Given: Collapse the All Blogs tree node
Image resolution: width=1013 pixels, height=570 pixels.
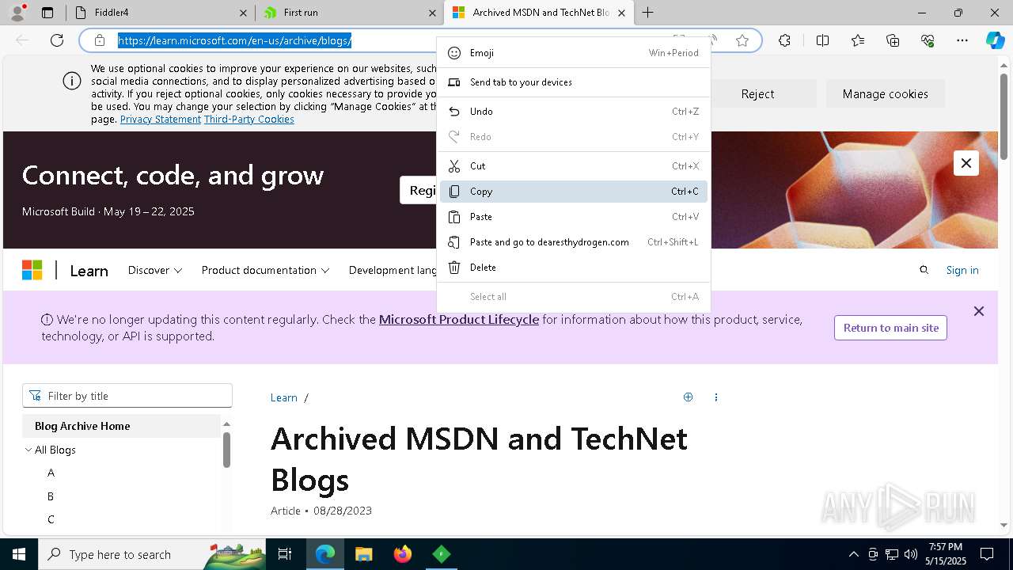Looking at the screenshot, I should [x=28, y=450].
